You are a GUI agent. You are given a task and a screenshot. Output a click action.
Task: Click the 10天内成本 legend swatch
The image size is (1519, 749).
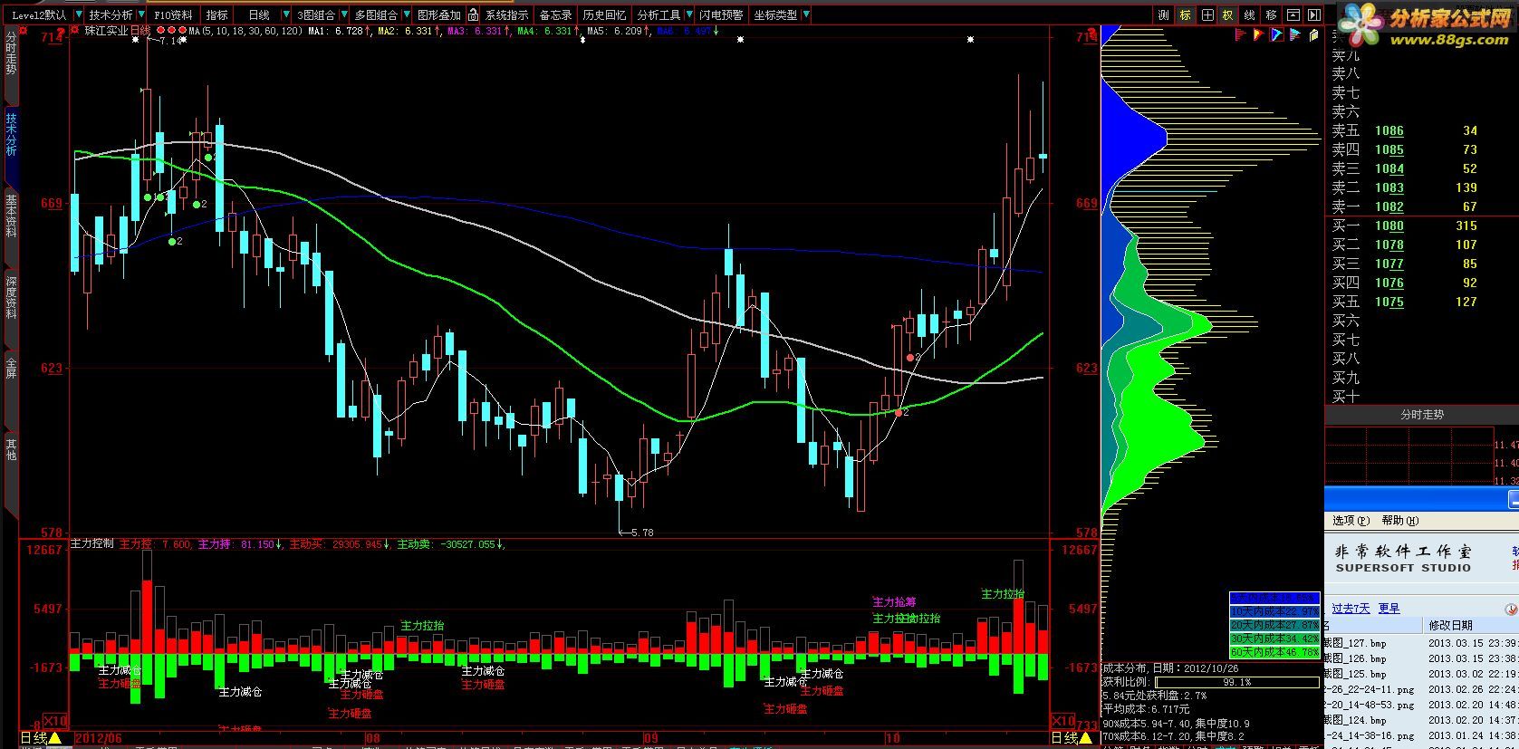(1274, 612)
